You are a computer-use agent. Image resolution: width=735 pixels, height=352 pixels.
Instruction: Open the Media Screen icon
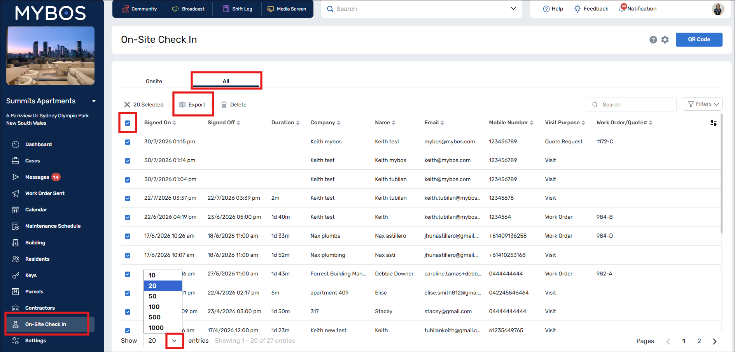coord(271,9)
